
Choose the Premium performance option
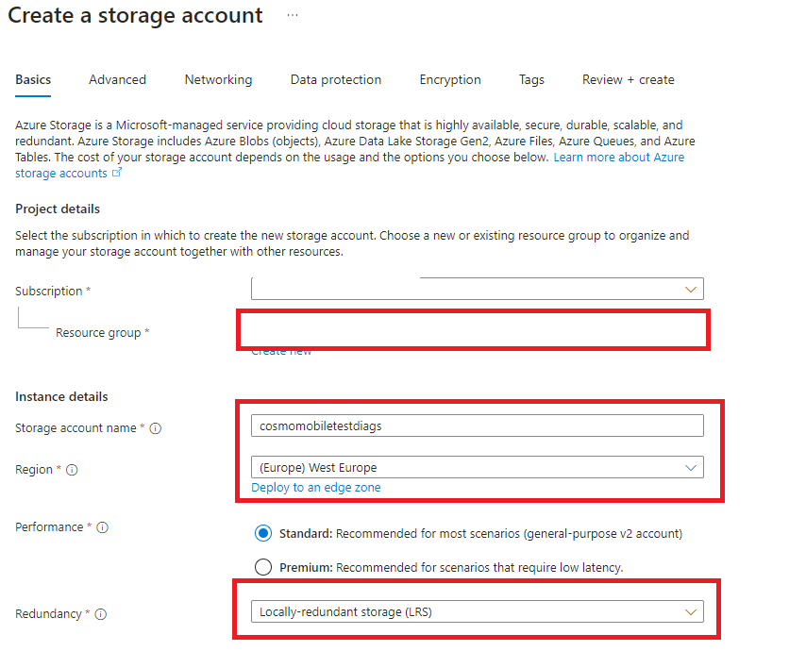pos(263,566)
